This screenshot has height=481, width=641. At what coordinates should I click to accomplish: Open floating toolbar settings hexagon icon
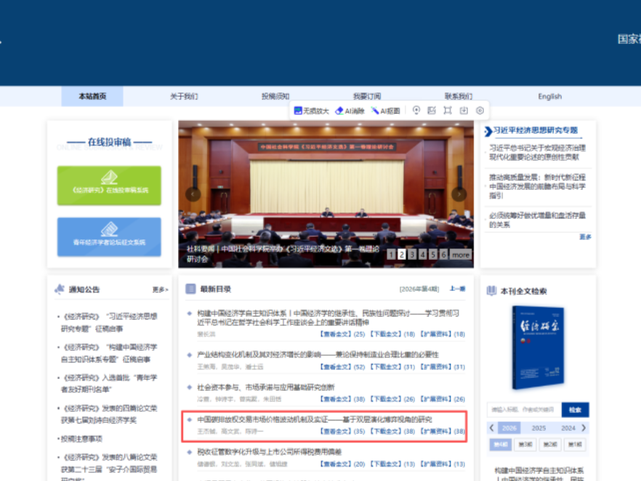click(480, 111)
